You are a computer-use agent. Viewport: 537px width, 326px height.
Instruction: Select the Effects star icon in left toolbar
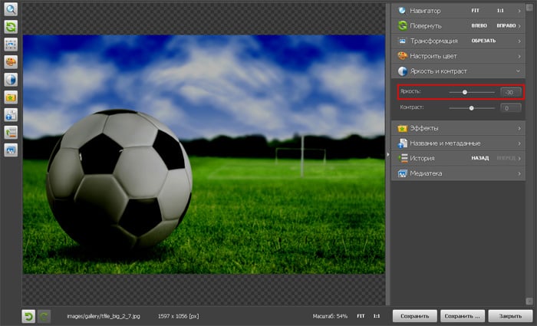(x=12, y=97)
